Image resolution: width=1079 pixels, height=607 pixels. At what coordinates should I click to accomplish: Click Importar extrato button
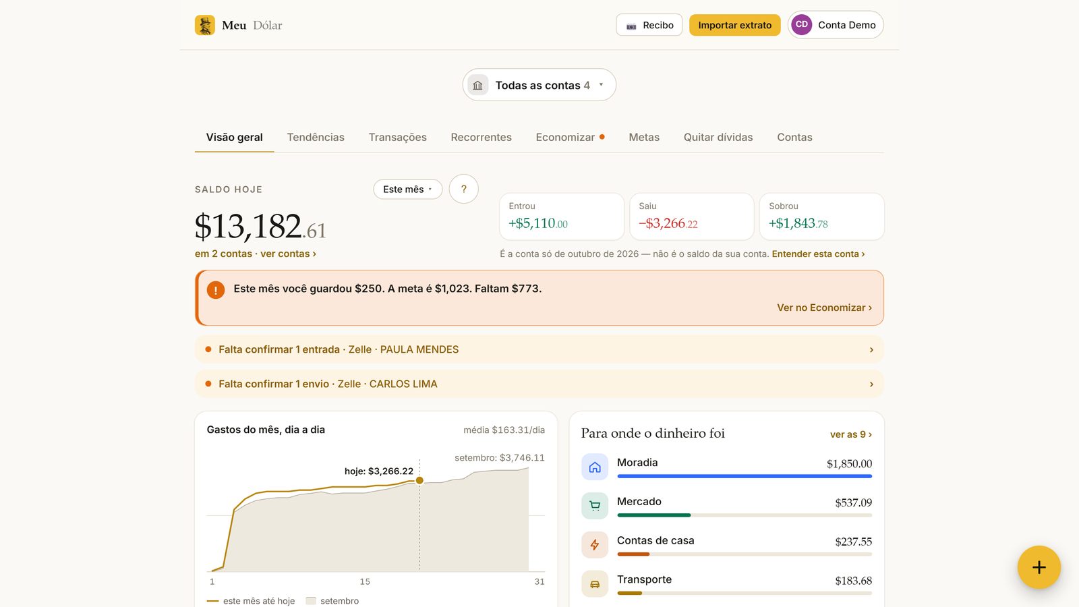pyautogui.click(x=734, y=25)
